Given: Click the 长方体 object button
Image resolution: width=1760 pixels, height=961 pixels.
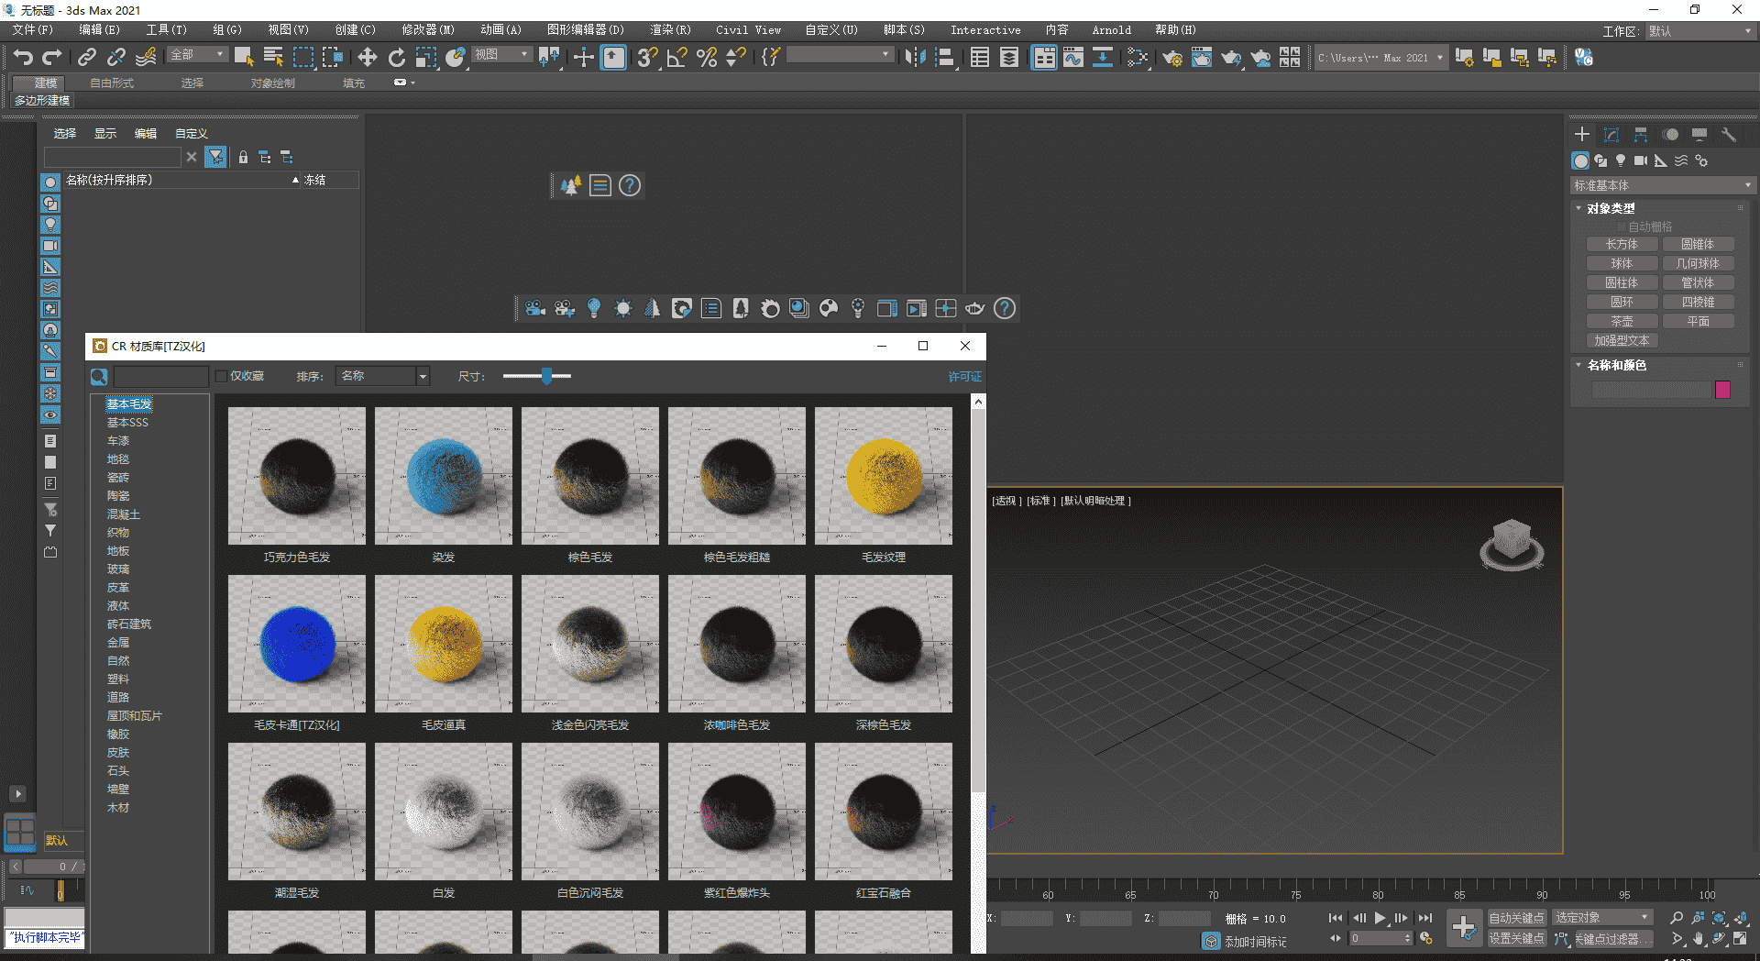Looking at the screenshot, I should coord(1622,244).
